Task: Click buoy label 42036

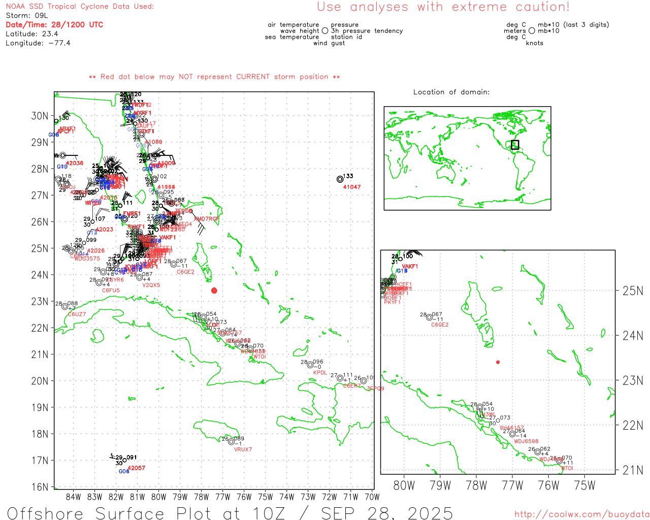Action: point(75,164)
